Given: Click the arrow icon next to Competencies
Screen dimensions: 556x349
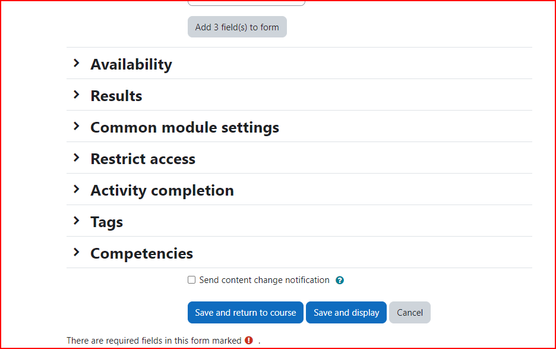Looking at the screenshot, I should coord(76,253).
